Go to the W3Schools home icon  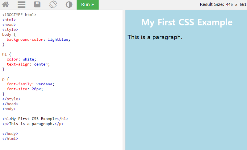point(5,5)
